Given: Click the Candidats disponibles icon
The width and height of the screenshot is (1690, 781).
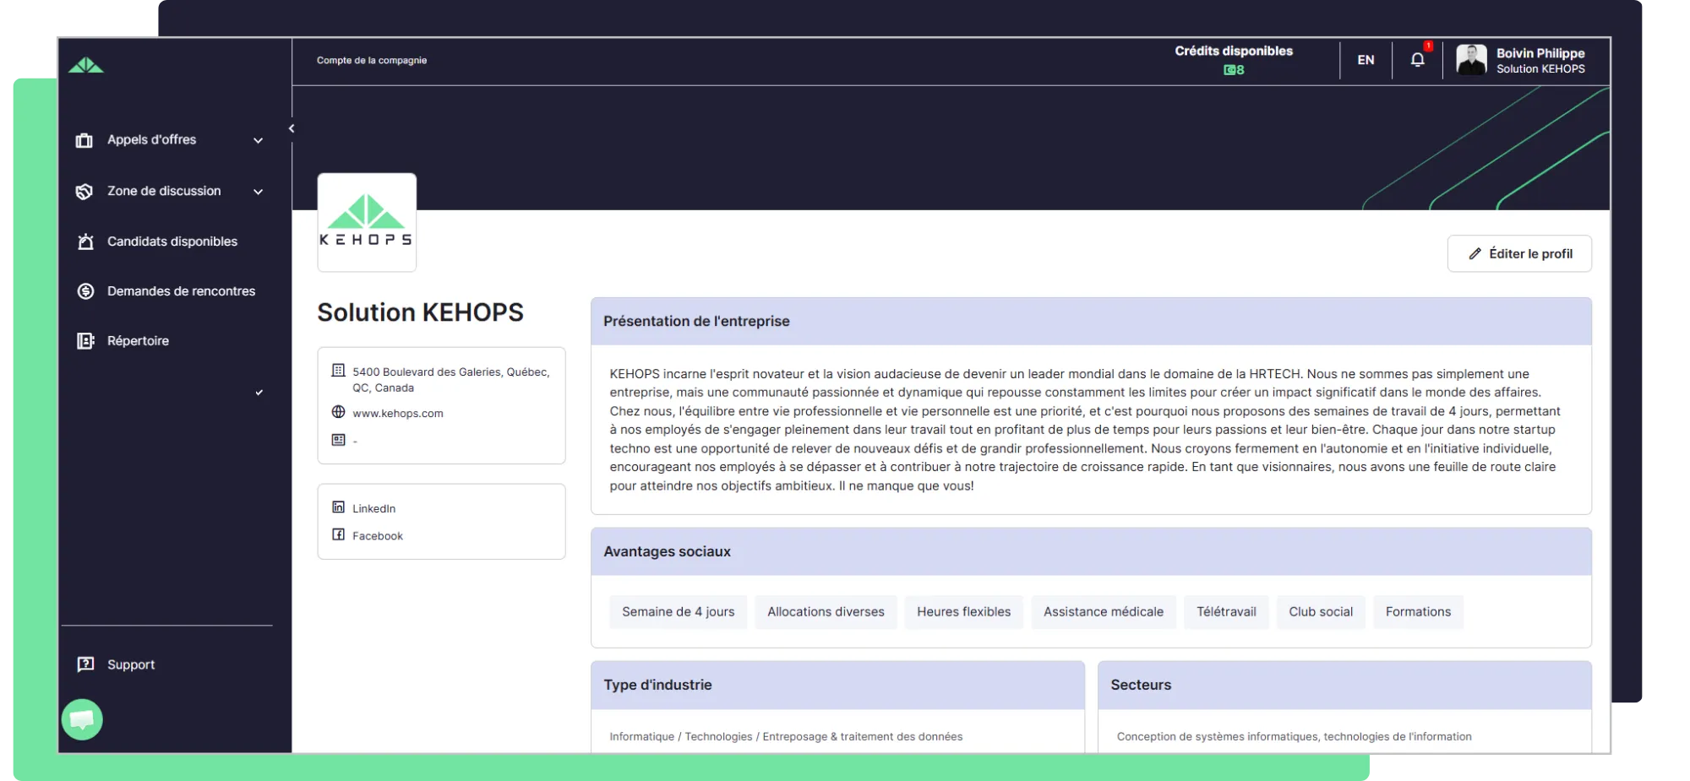Looking at the screenshot, I should pyautogui.click(x=85, y=241).
